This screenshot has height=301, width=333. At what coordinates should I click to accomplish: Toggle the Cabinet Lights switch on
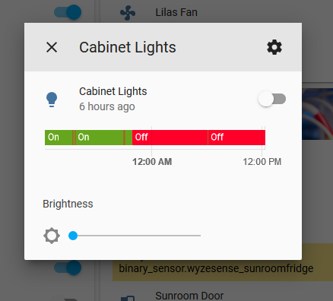click(x=272, y=99)
